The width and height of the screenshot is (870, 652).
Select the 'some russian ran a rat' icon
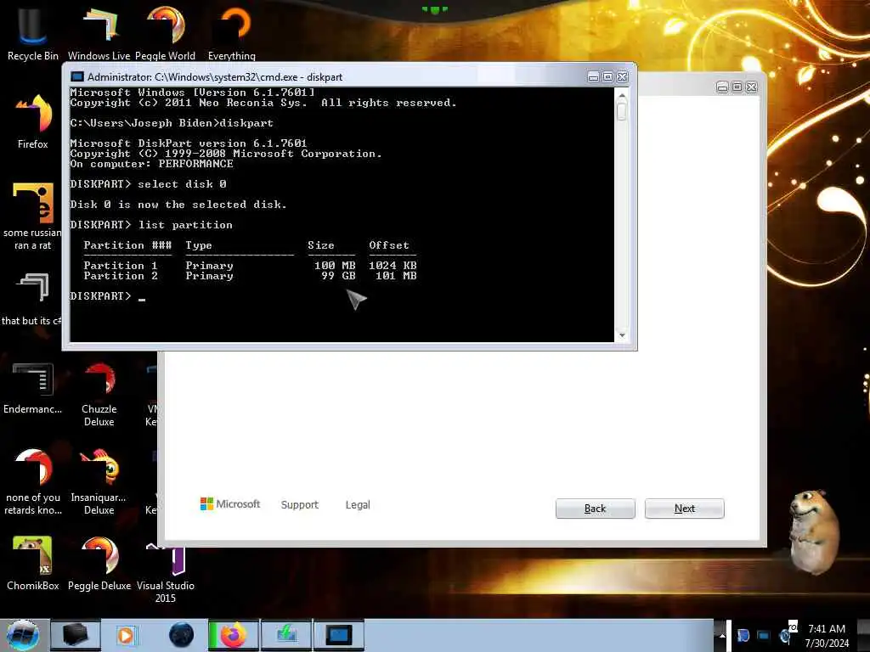click(x=33, y=216)
